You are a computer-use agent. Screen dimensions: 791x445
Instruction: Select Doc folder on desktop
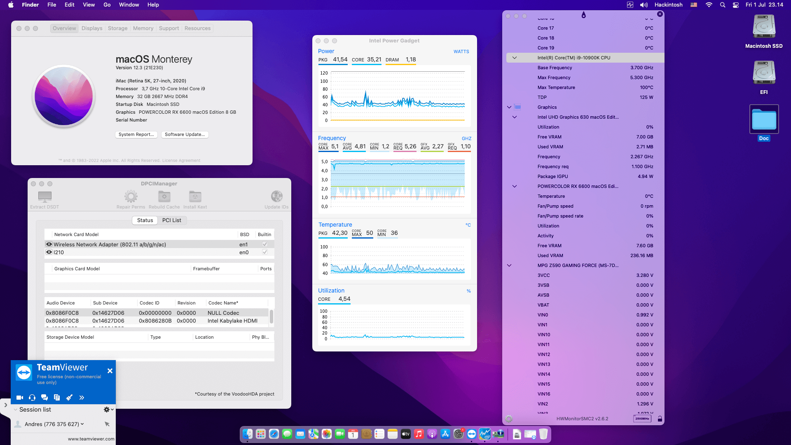pos(764,123)
